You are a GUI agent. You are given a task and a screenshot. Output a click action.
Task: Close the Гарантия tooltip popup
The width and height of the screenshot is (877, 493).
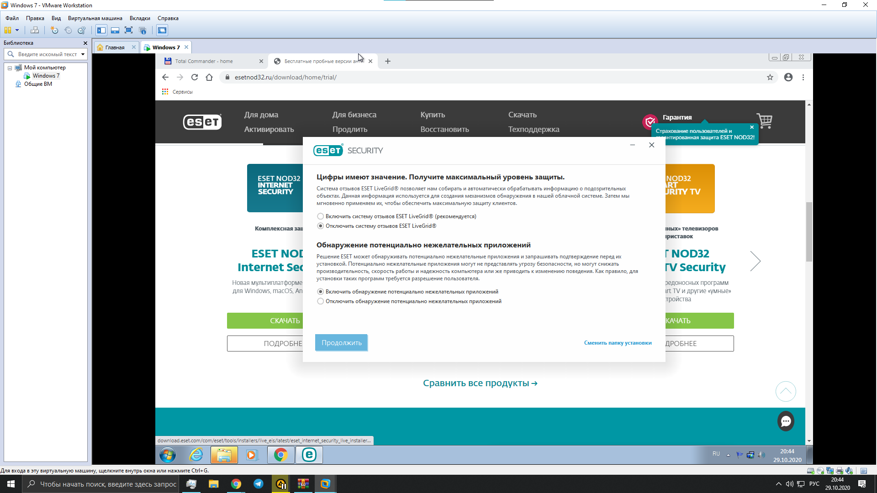click(752, 127)
